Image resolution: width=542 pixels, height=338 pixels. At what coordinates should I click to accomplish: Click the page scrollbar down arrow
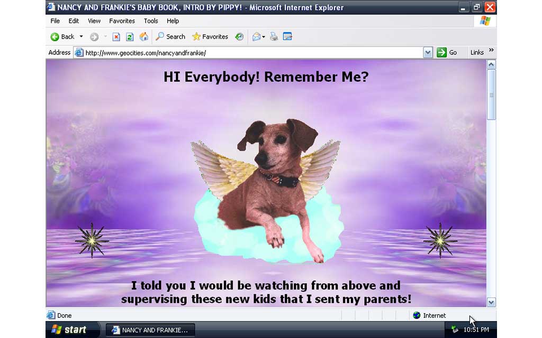click(x=491, y=302)
